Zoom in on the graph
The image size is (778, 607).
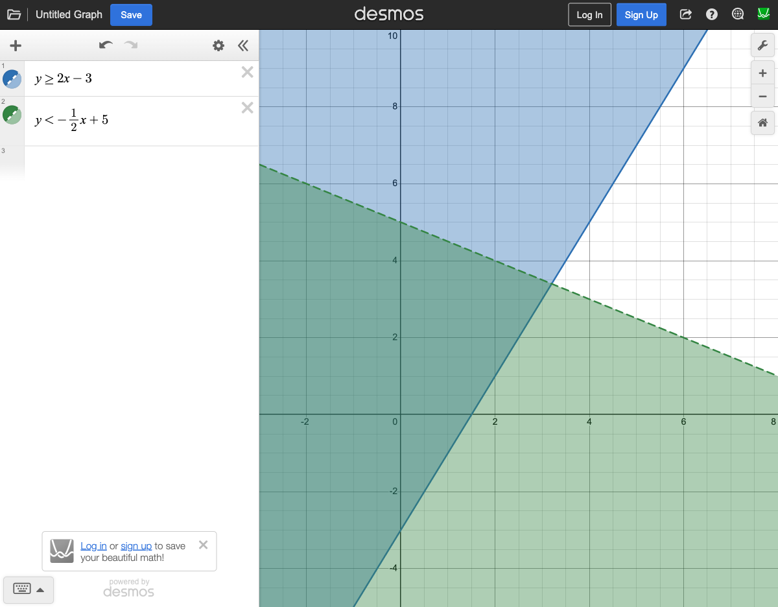pyautogui.click(x=762, y=73)
